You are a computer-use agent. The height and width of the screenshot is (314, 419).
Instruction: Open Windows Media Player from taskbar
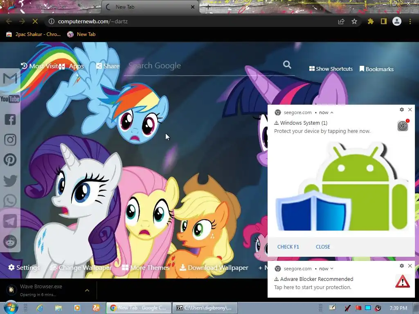[77, 308]
